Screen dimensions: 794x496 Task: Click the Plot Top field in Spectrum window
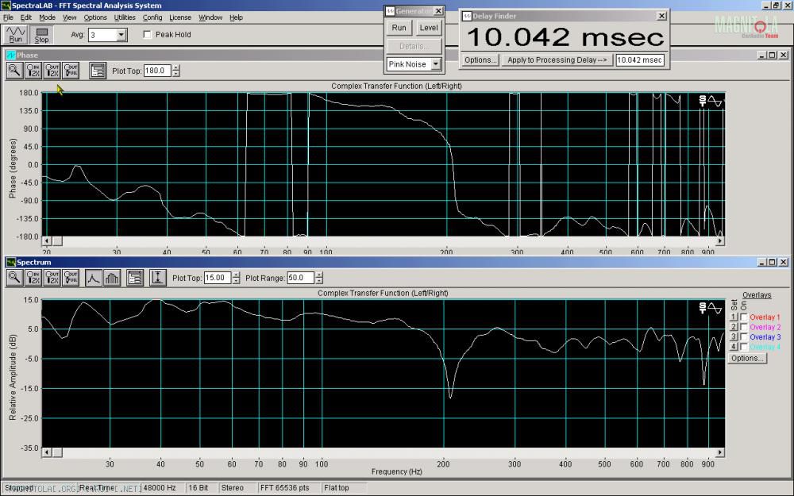[218, 278]
